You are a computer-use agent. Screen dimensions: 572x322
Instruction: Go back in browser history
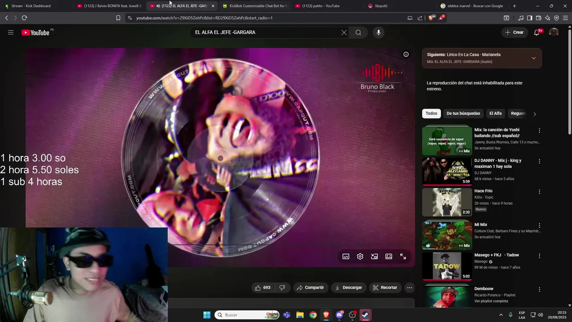(6, 18)
